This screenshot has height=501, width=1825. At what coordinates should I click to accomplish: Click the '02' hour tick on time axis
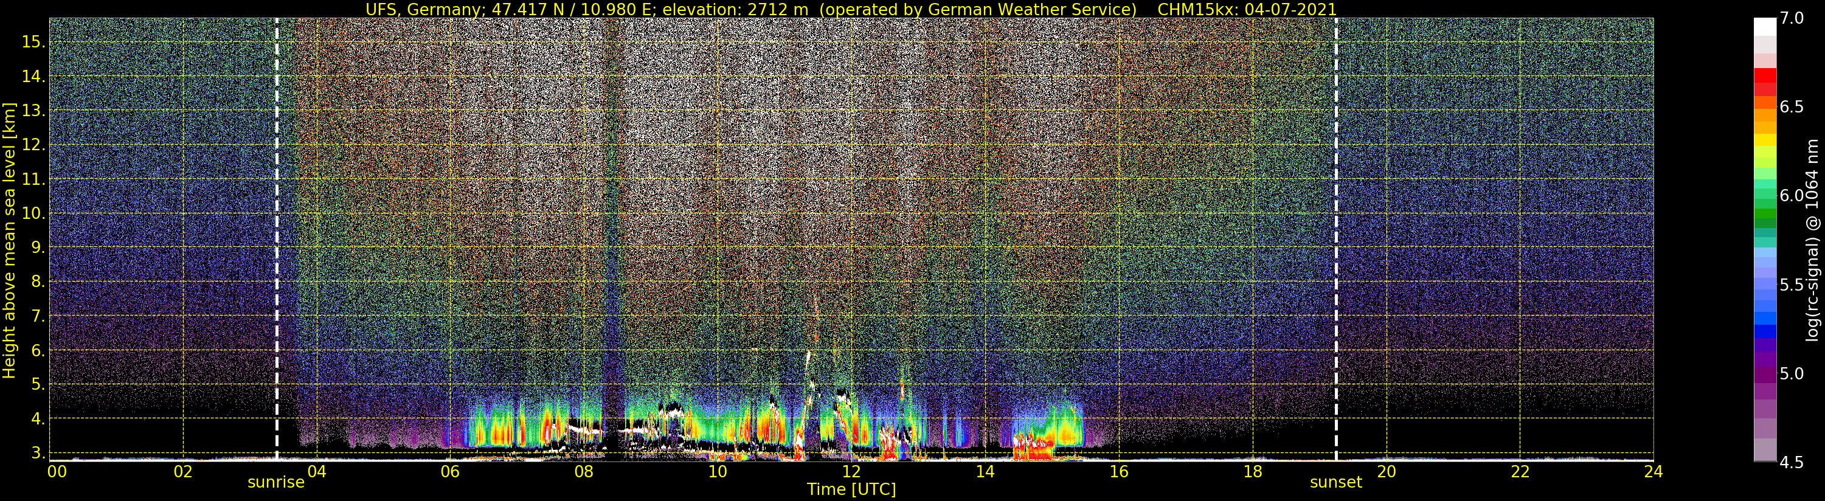pos(183,471)
